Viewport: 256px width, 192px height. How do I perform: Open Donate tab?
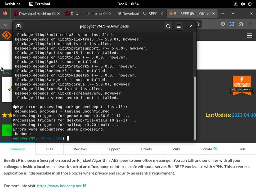(x=208, y=149)
